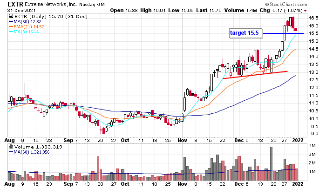The height and width of the screenshot is (188, 326).
Task: Click the EXTR ticker symbol in the header
Action: [x=15, y=4]
